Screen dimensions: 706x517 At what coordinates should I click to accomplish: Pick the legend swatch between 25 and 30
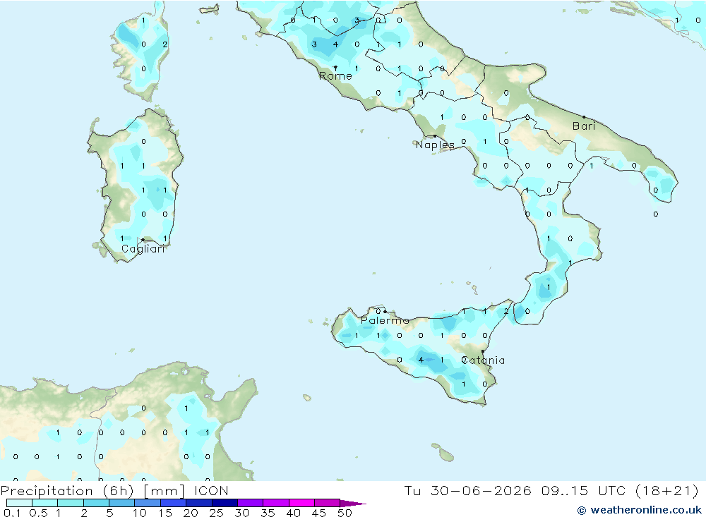click(x=225, y=503)
